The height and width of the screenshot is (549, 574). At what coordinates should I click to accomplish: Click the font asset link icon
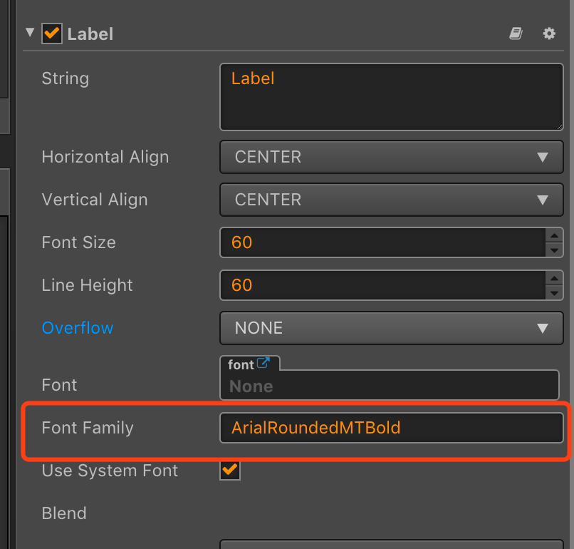coord(263,364)
